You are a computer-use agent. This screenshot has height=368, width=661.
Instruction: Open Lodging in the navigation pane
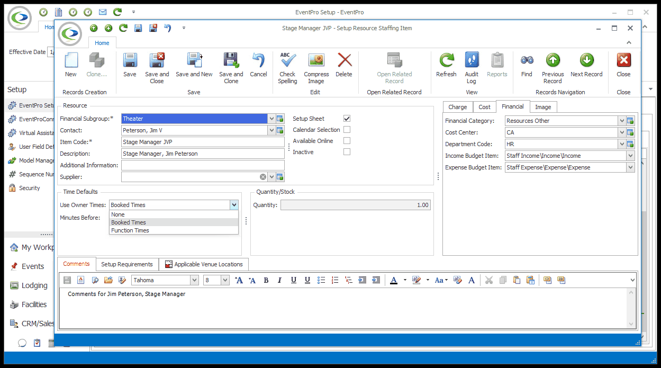[x=34, y=285]
